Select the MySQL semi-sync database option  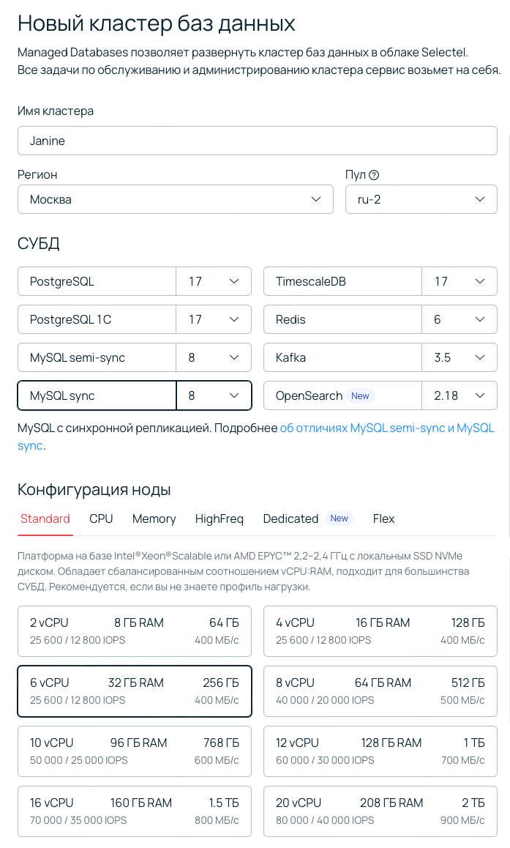95,357
